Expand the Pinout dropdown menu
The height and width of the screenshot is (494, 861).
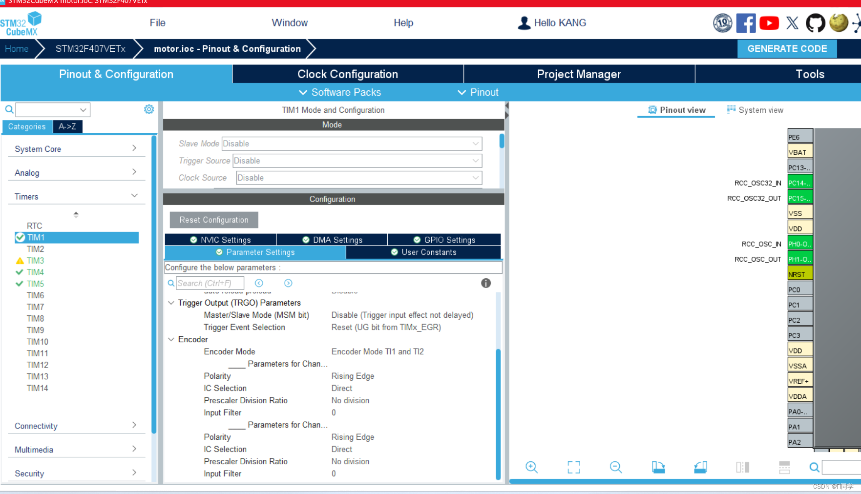(x=478, y=92)
